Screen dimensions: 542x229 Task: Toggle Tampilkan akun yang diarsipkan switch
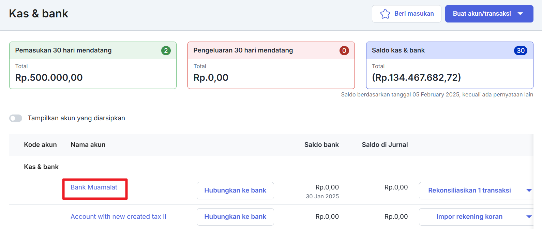pos(16,118)
